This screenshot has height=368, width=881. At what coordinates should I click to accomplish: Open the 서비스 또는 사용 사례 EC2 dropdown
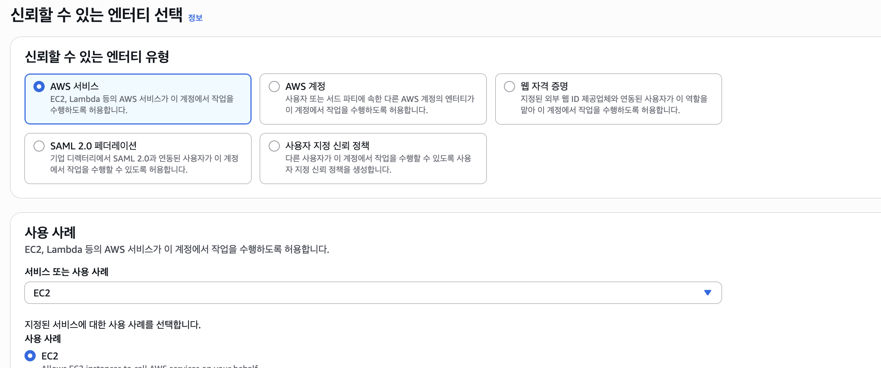point(373,293)
